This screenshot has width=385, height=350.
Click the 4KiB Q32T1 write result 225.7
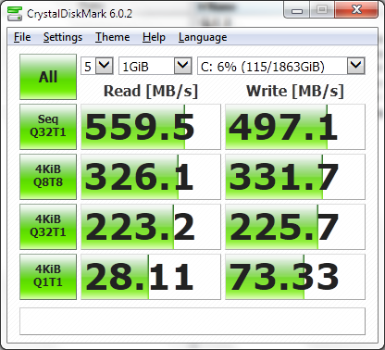295,227
